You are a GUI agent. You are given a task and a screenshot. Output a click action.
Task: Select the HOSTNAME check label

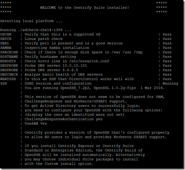coord(9,57)
